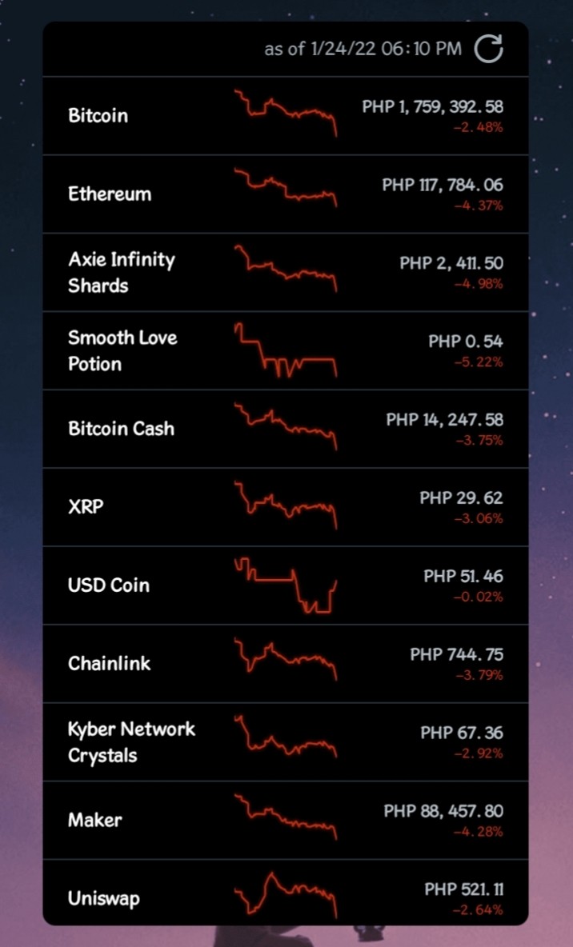Tap the Smooth Love Potion row
Viewport: 573px width, 947px height.
(x=286, y=350)
